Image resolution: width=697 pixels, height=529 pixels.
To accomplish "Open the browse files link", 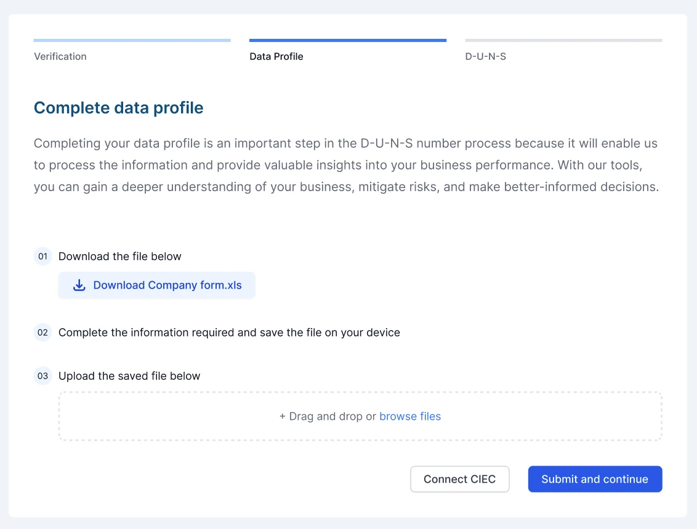I will [410, 416].
